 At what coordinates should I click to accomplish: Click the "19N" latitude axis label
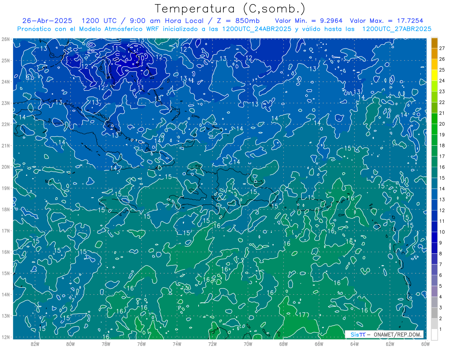pos(5,188)
